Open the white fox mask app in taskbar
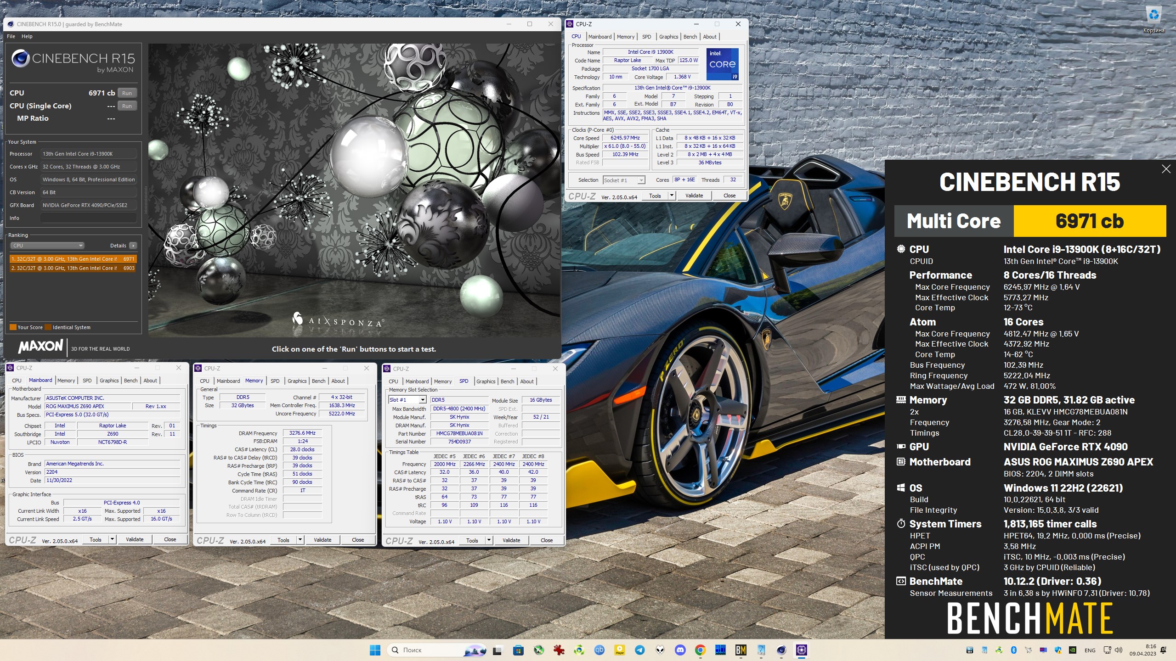This screenshot has height=661, width=1176. pyautogui.click(x=660, y=650)
